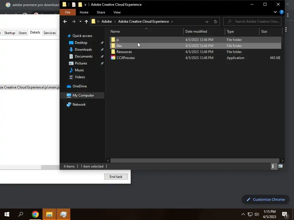Click Customize Chrome button
Viewport: 294px width, 220px height.
point(266,200)
